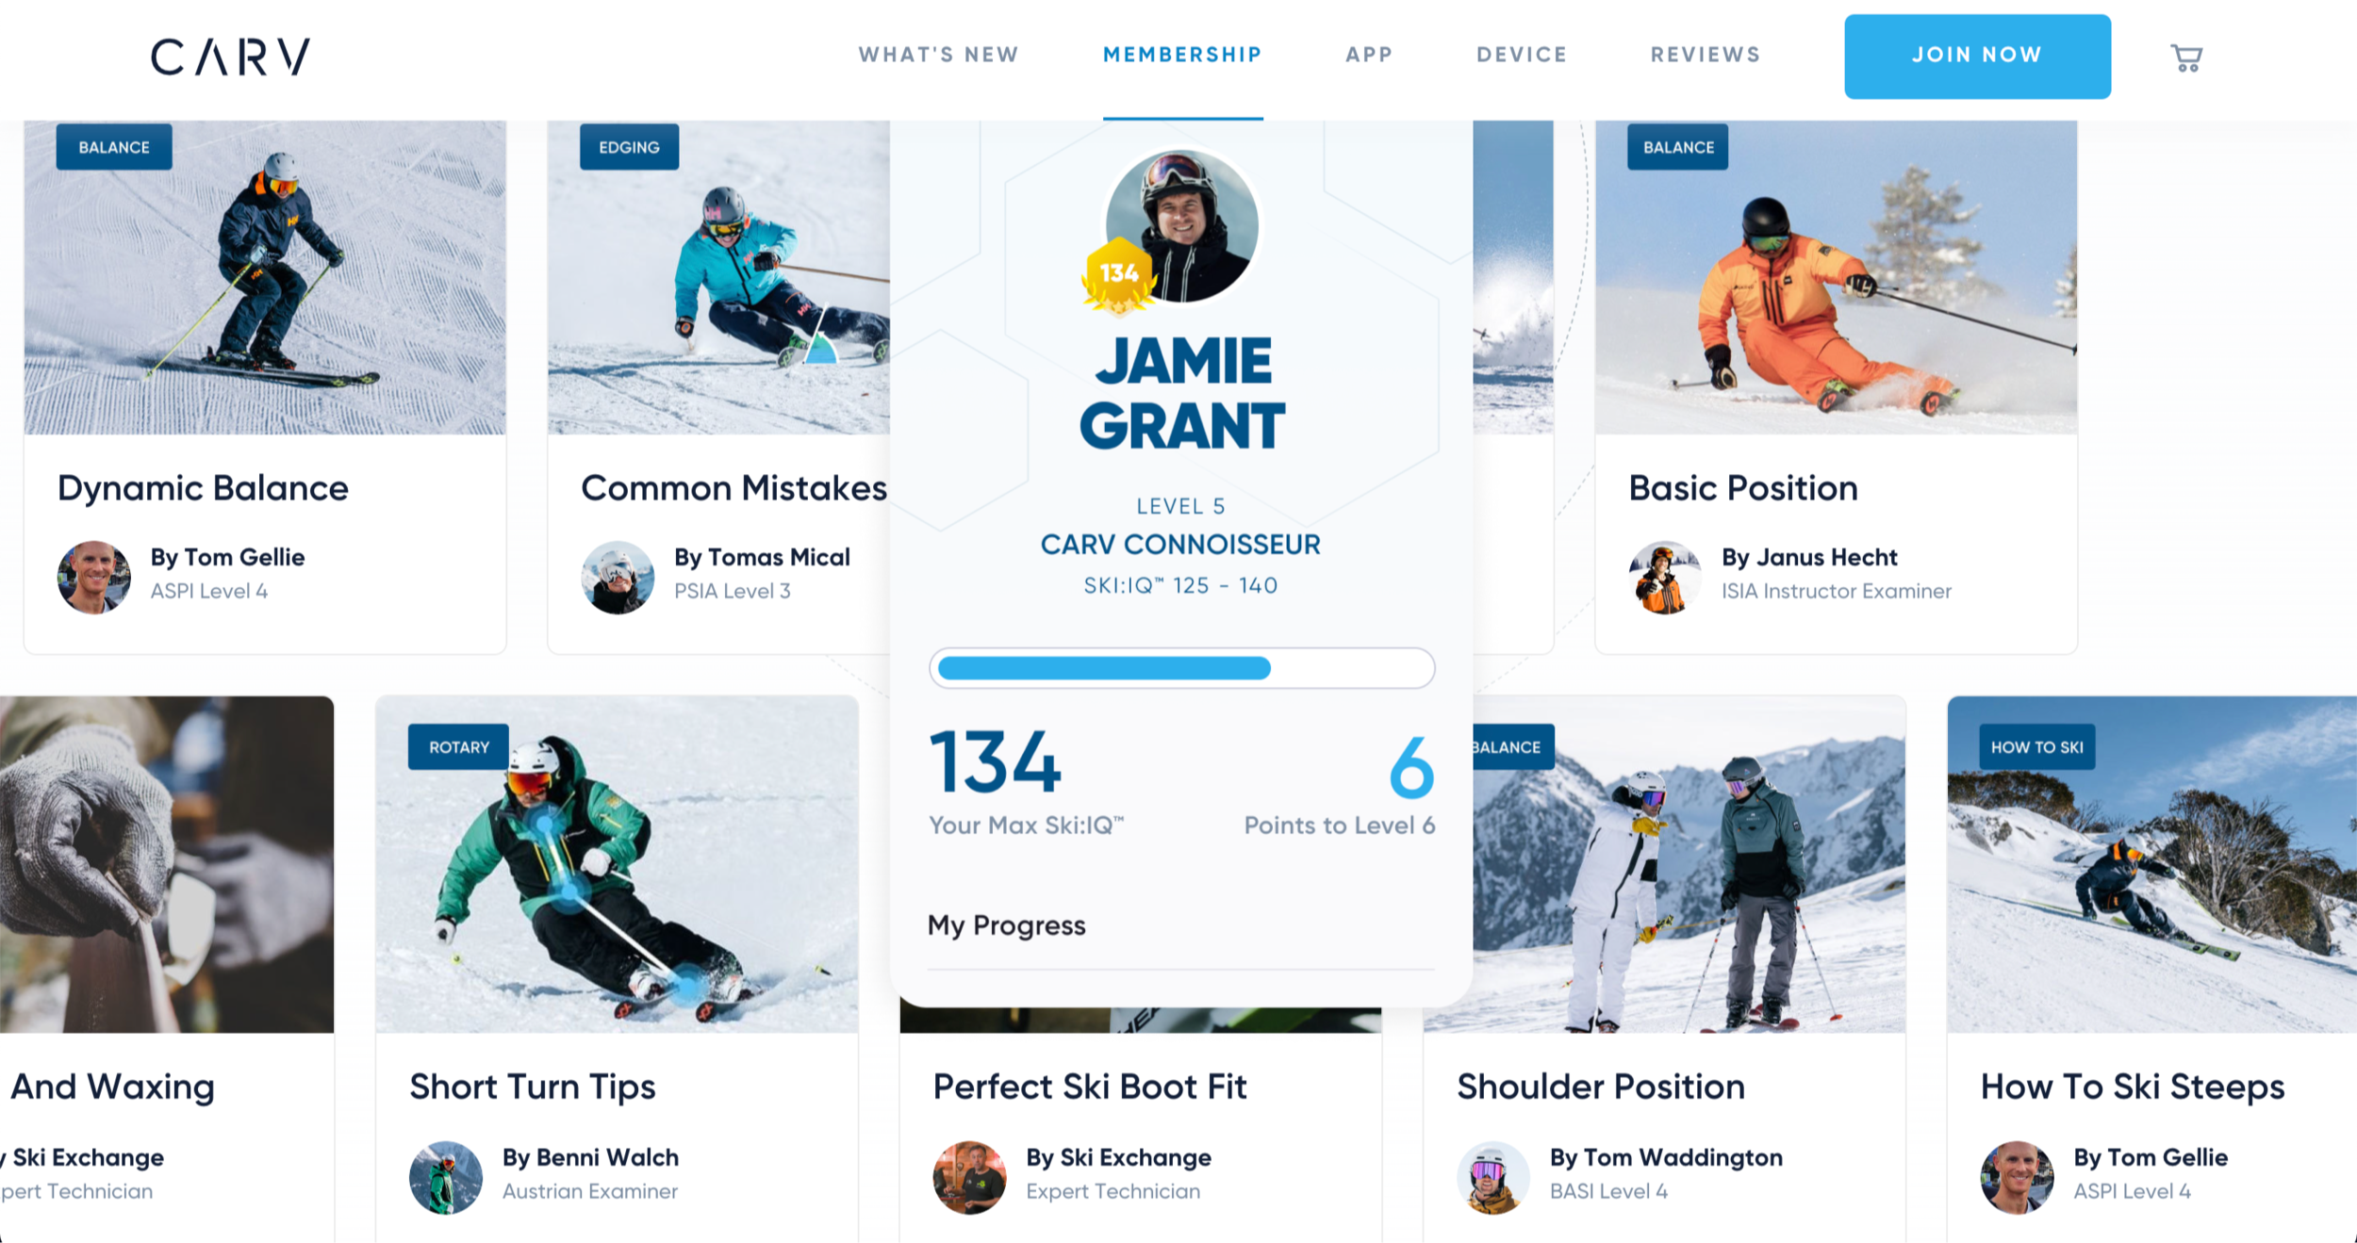Click the 134 gold badge icon
The width and height of the screenshot is (2357, 1243).
click(1119, 276)
